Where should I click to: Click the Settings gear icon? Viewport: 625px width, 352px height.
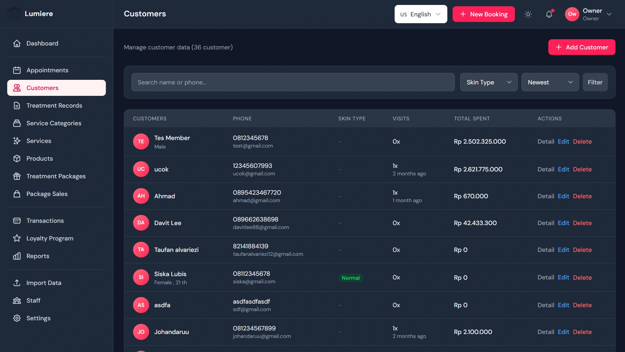point(17,318)
